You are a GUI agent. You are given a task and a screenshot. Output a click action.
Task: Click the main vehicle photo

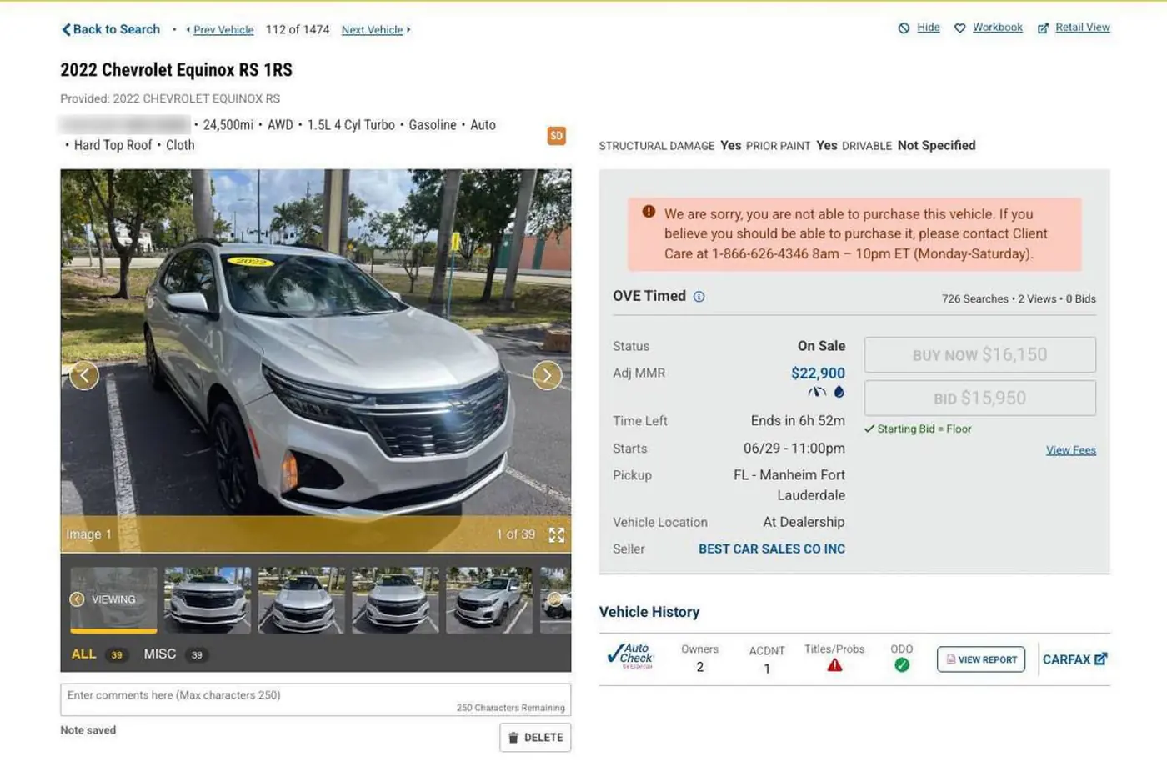[x=315, y=361]
